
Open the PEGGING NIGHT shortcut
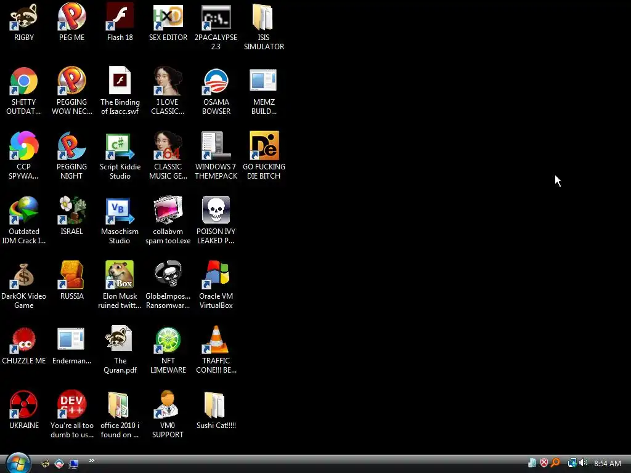pyautogui.click(x=71, y=145)
